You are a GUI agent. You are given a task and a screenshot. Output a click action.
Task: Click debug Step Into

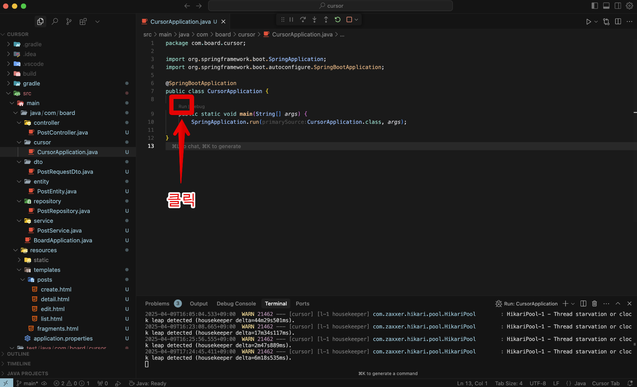(314, 20)
